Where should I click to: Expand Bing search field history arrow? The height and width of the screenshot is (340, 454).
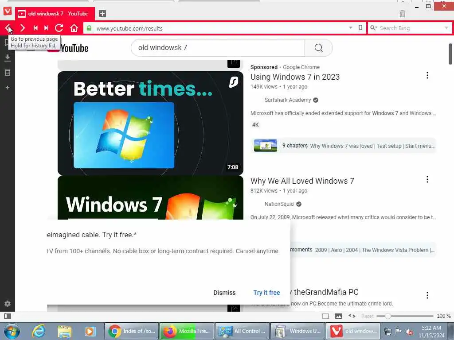coord(446,28)
